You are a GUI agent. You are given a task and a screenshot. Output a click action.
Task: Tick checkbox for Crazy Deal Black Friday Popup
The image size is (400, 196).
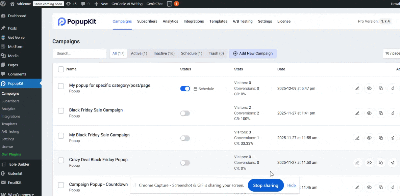61,160
